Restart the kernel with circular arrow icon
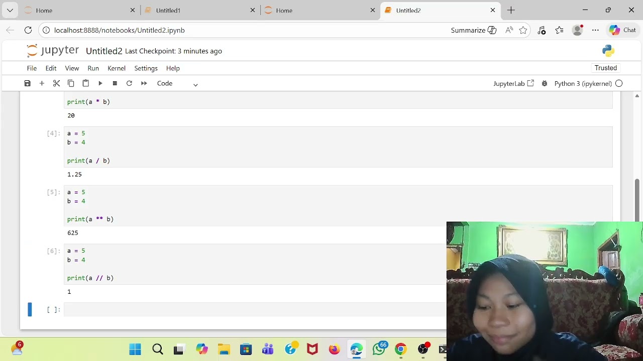This screenshot has width=643, height=361. 129,83
